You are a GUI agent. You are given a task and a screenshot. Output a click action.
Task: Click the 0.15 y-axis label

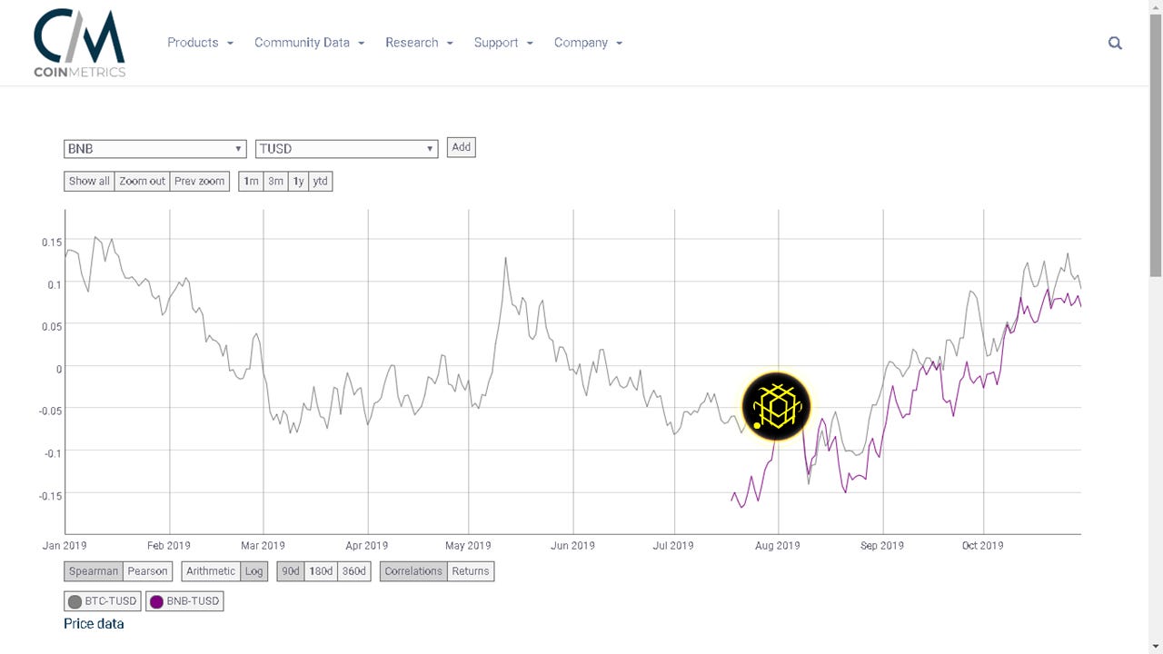click(52, 243)
